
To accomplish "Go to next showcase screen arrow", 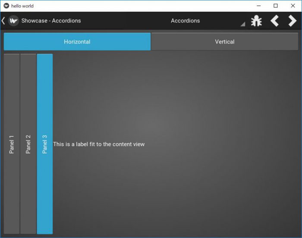I will [x=292, y=21].
